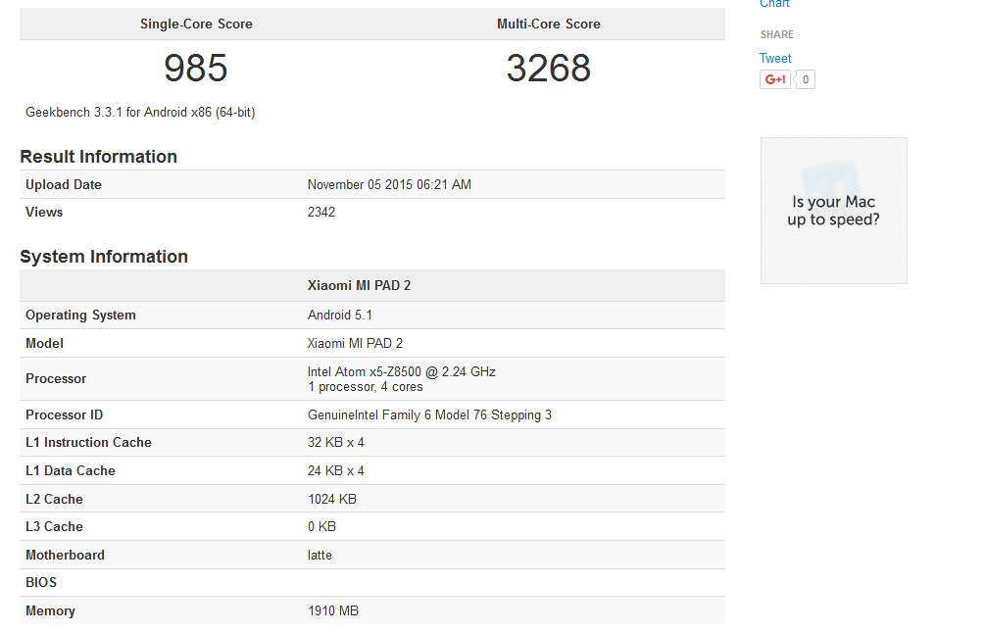This screenshot has height=633, width=984.
Task: Click the Motherboard value 'latte'
Action: pos(320,556)
